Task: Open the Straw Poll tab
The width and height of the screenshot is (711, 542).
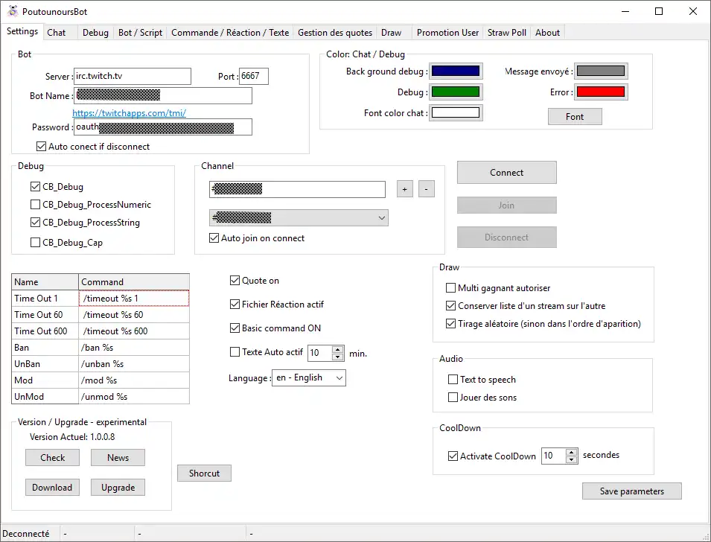Action: tap(506, 33)
